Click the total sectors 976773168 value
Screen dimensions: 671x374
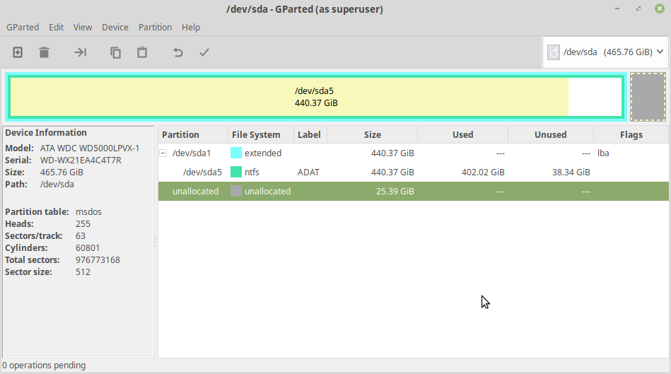coord(98,259)
